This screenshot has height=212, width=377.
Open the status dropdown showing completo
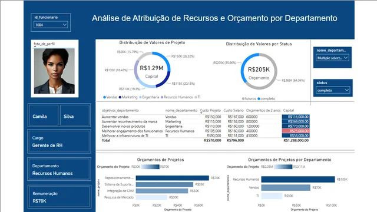coord(333,90)
